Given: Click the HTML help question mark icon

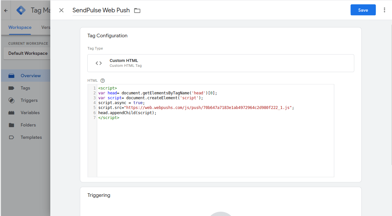Looking at the screenshot, I should [x=103, y=80].
